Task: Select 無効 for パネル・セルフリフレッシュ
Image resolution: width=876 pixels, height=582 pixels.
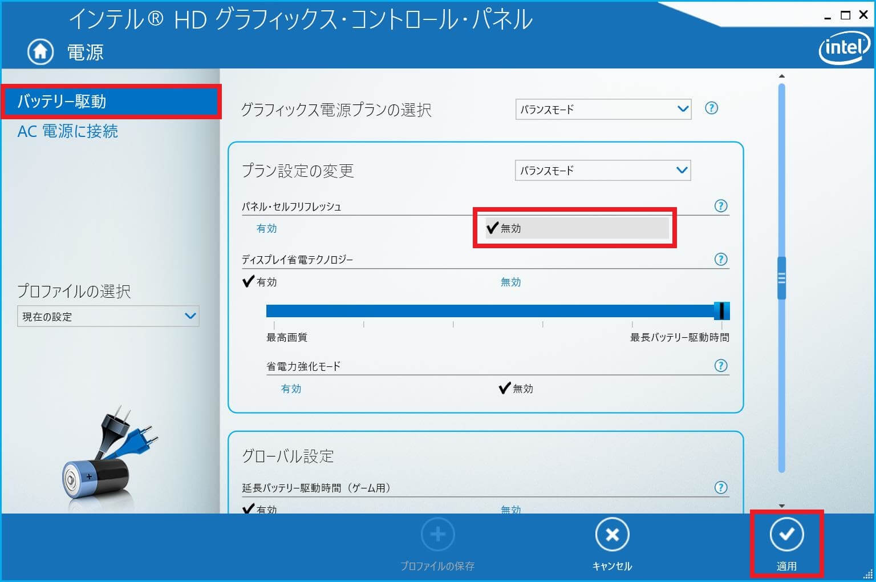Action: [x=577, y=228]
